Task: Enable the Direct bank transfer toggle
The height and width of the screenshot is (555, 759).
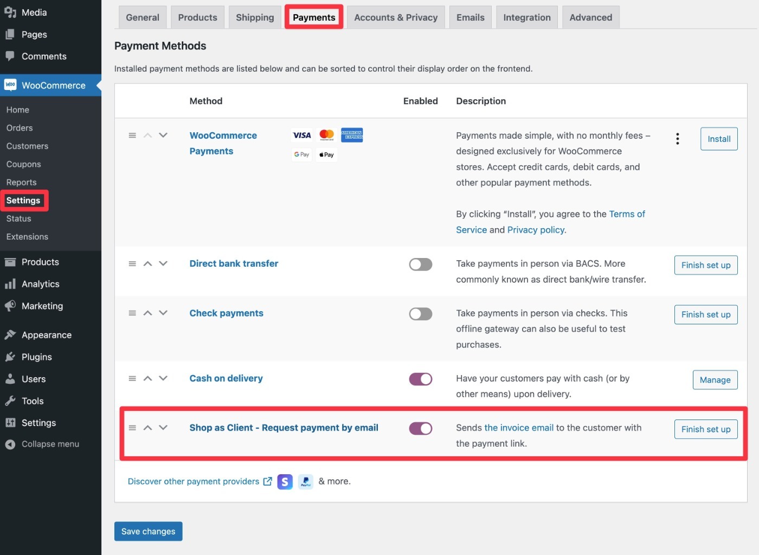Action: 421,264
